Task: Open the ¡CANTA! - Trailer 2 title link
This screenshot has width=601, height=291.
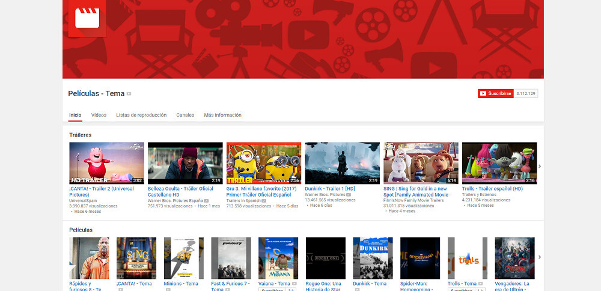Action: click(x=102, y=192)
